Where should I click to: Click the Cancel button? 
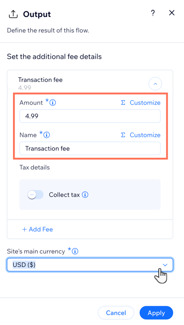116,312
